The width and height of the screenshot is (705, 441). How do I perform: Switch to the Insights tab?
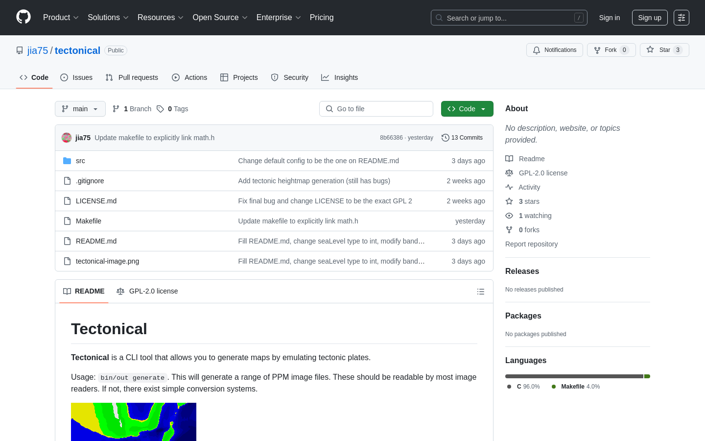[340, 77]
